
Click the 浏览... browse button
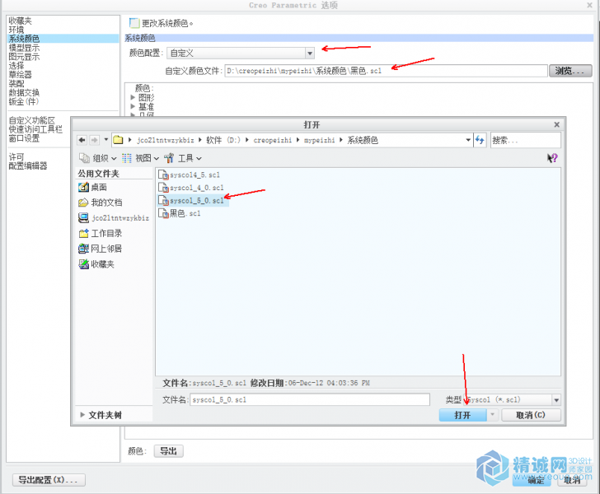[x=570, y=70]
